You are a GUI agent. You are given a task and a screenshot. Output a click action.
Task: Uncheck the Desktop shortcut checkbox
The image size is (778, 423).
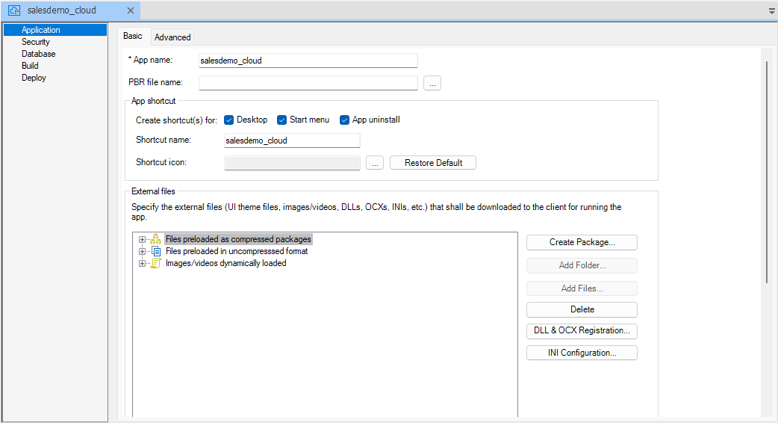pos(230,120)
